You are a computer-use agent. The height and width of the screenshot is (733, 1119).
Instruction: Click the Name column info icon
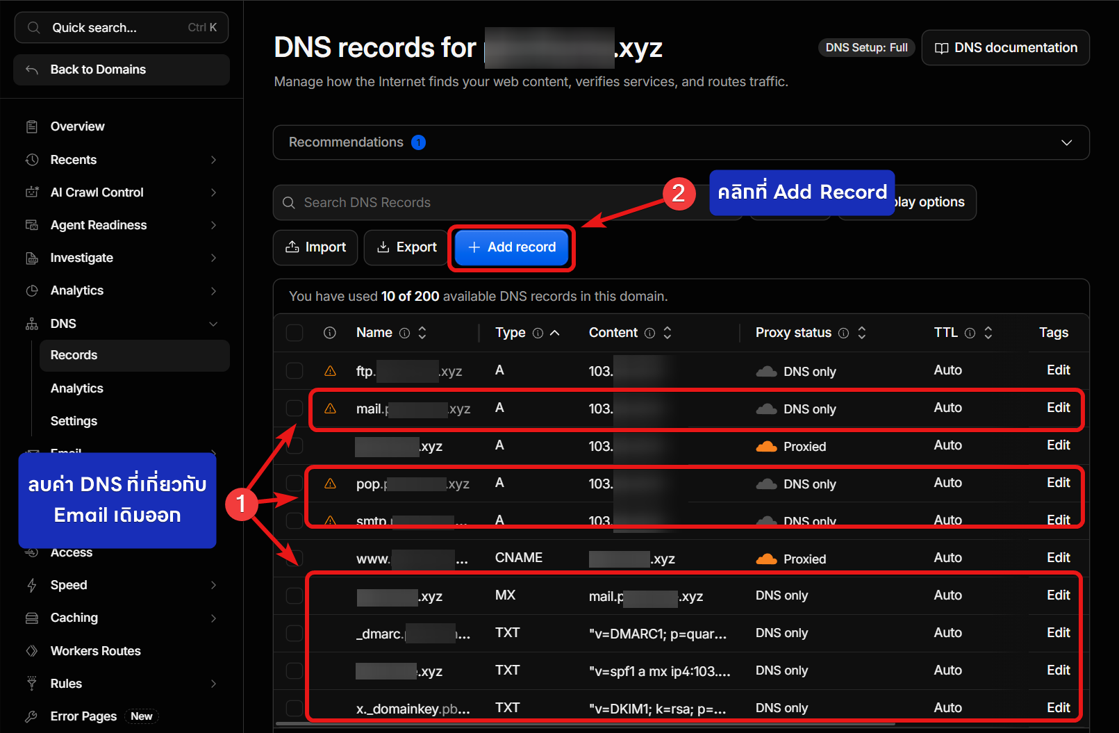point(404,333)
